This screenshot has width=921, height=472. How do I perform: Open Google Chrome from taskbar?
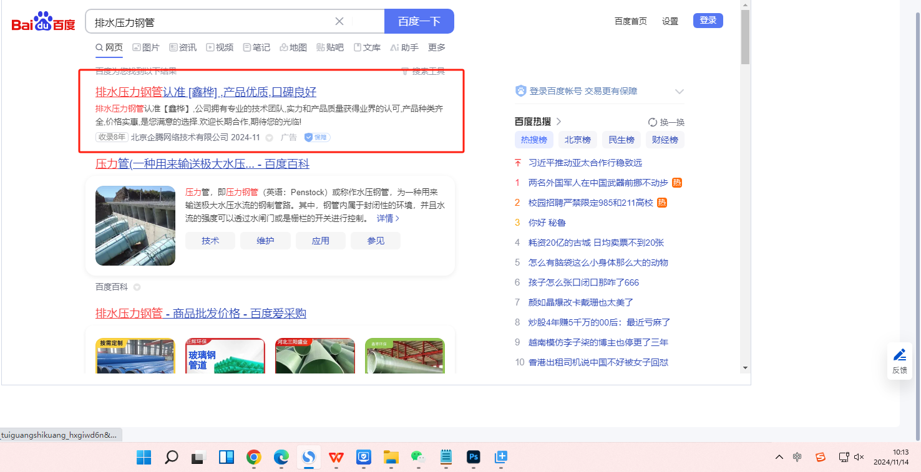(253, 457)
